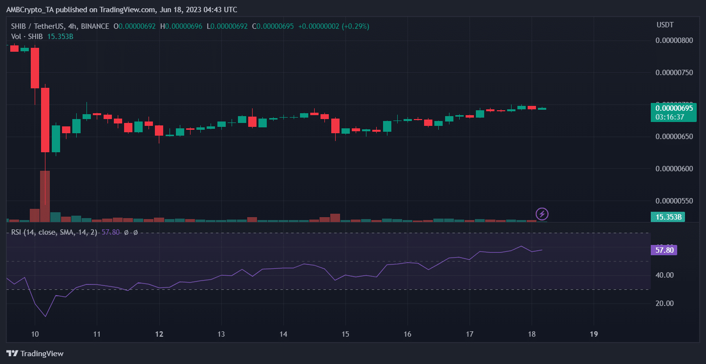The image size is (706, 364).
Task: Click the purple lightning bolt icon
Action: [542, 214]
